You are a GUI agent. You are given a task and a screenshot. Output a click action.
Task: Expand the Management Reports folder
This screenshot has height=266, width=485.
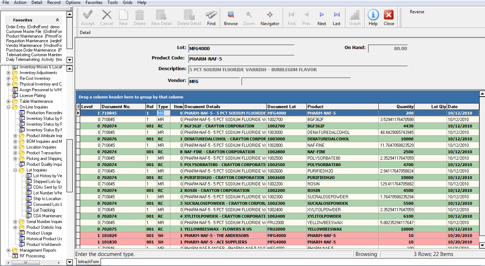[8, 250]
